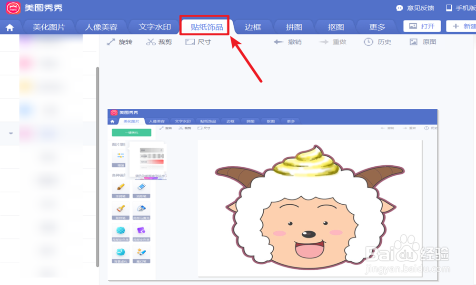Select the 贴纸饰品 tab
This screenshot has height=285, width=476.
tap(207, 27)
